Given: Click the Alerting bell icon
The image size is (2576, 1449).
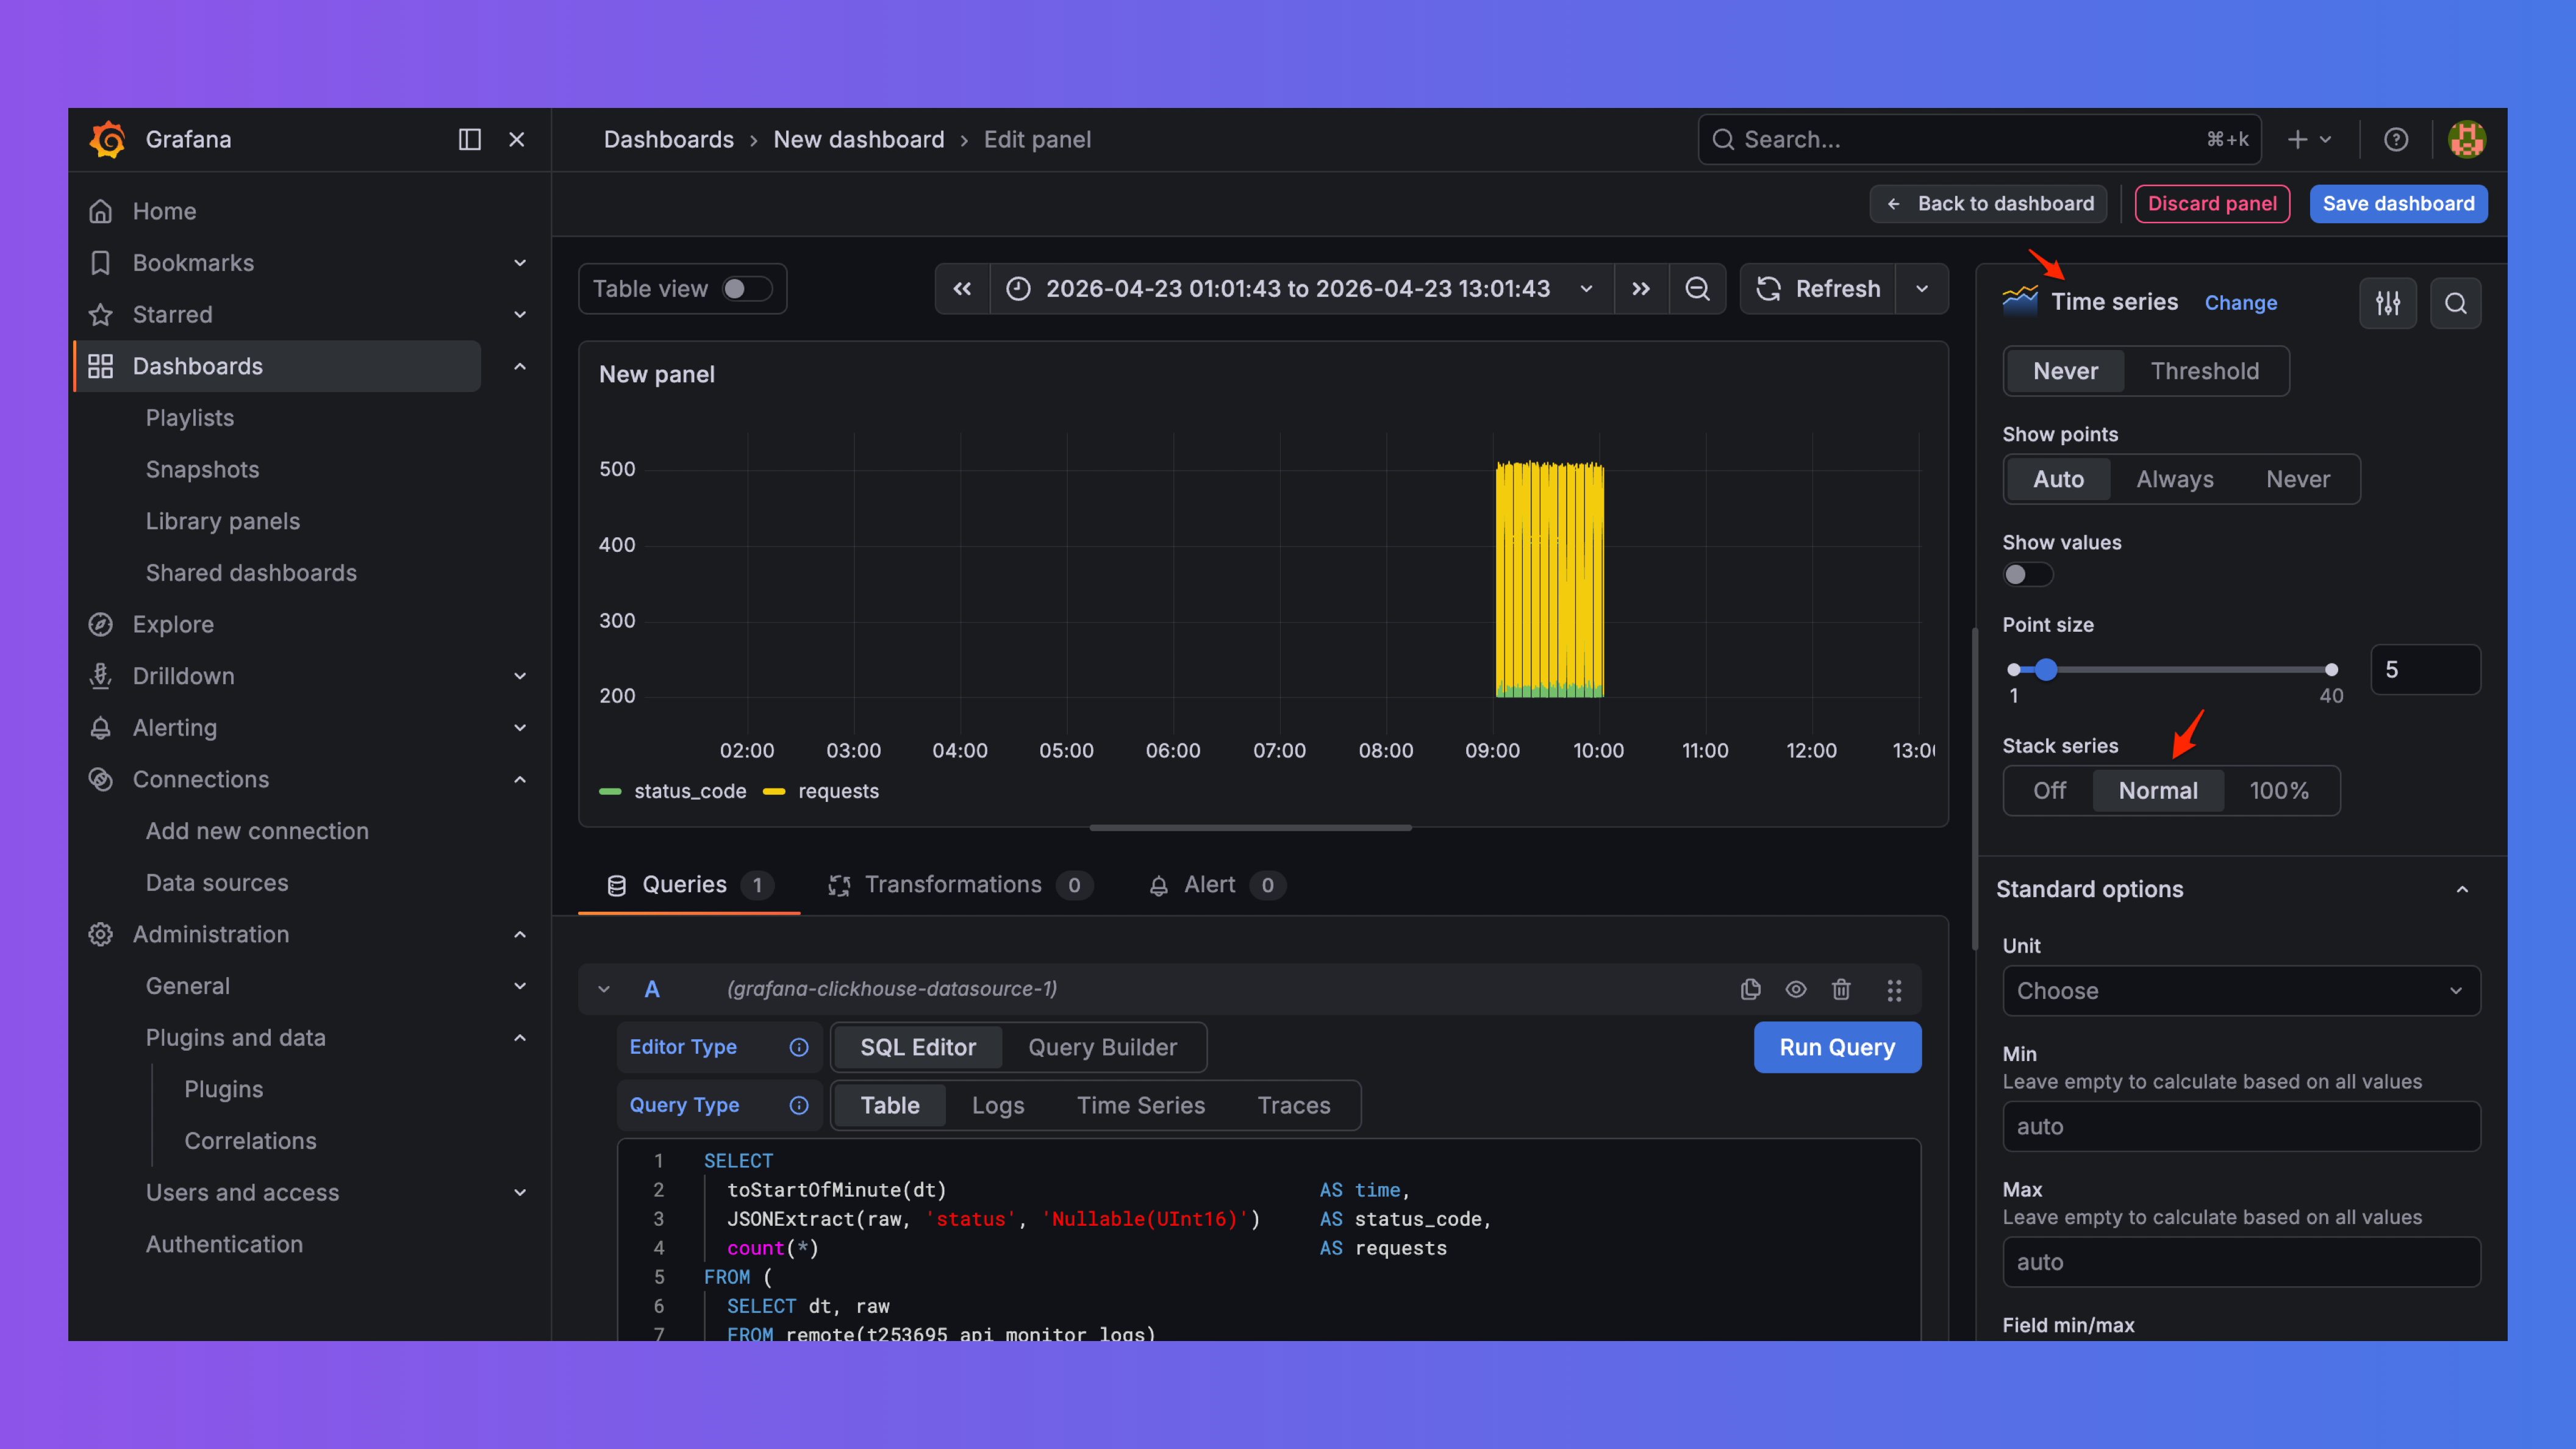Looking at the screenshot, I should [100, 728].
